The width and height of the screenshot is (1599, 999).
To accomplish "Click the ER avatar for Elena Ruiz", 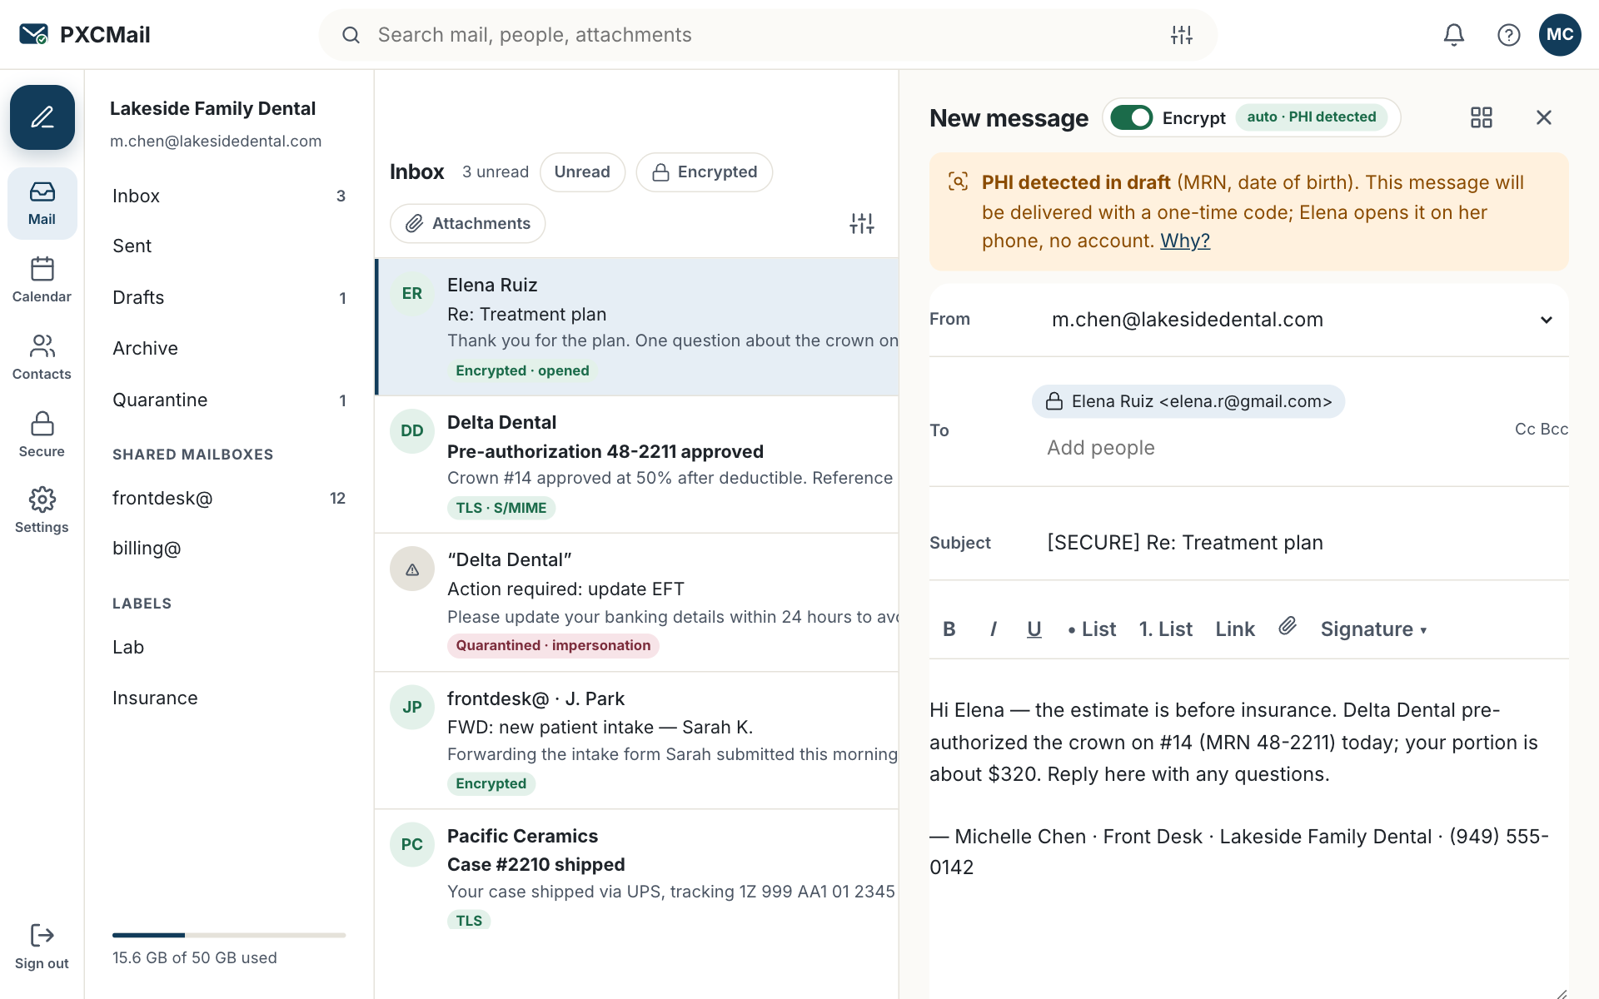I will (x=412, y=293).
